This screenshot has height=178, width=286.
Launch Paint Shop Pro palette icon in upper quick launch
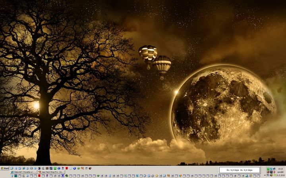(82, 169)
